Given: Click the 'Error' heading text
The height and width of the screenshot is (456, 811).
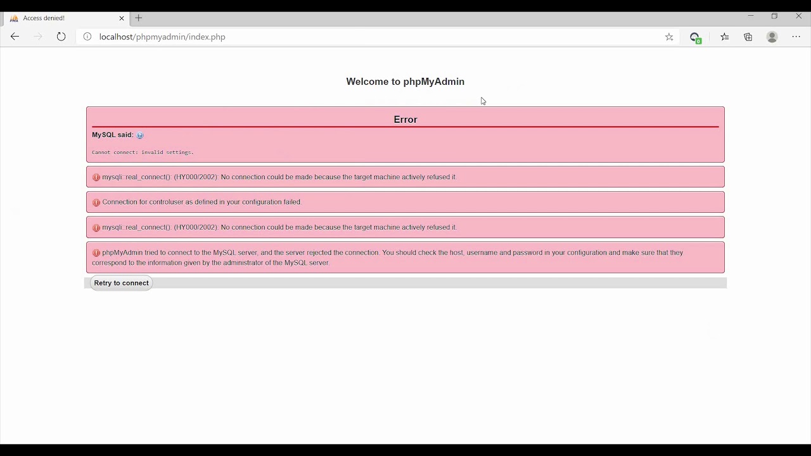Looking at the screenshot, I should [405, 120].
